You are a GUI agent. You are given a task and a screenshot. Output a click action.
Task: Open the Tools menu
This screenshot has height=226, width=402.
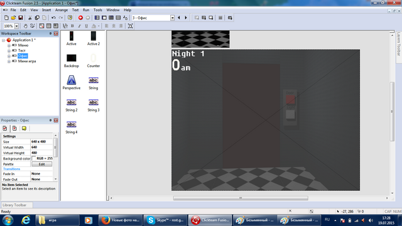(x=98, y=10)
